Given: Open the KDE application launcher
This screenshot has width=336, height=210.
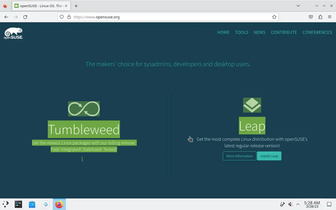Looking at the screenshot, I should pos(6,204).
